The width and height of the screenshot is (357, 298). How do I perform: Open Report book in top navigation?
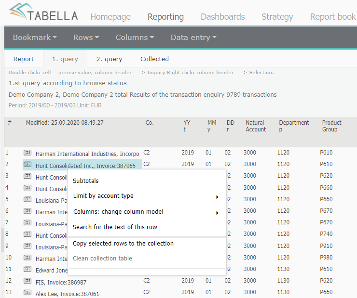333,17
